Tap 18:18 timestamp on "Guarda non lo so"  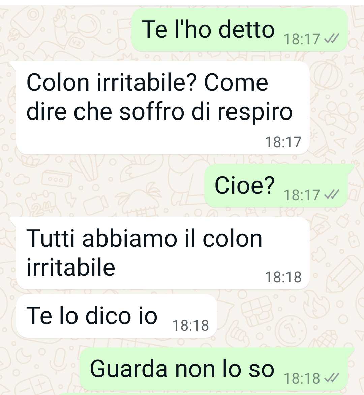click(302, 378)
